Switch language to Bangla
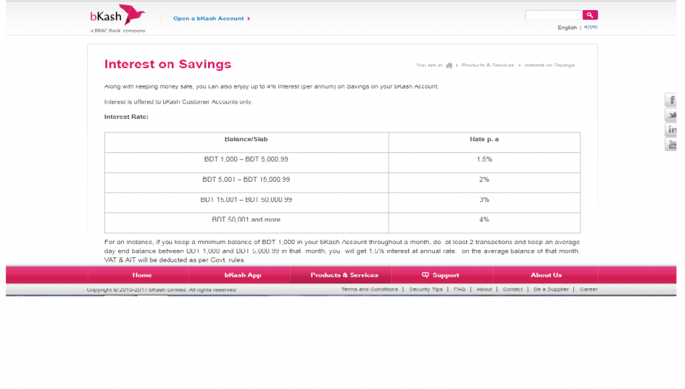The width and height of the screenshot is (685, 389). point(591,27)
